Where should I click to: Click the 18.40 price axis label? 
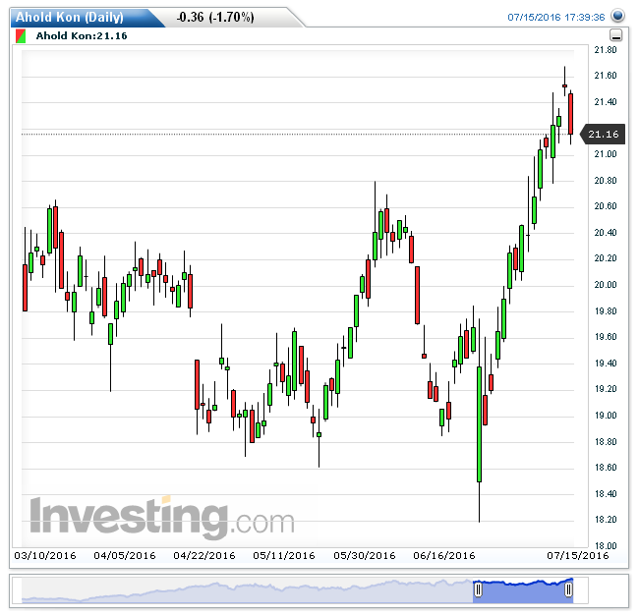coord(606,494)
